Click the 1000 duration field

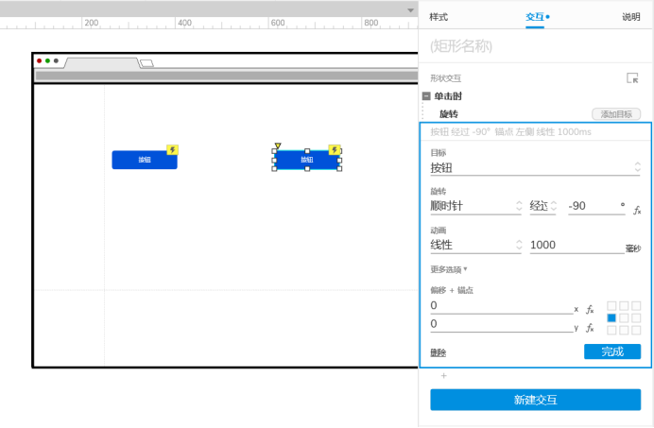[x=577, y=245]
